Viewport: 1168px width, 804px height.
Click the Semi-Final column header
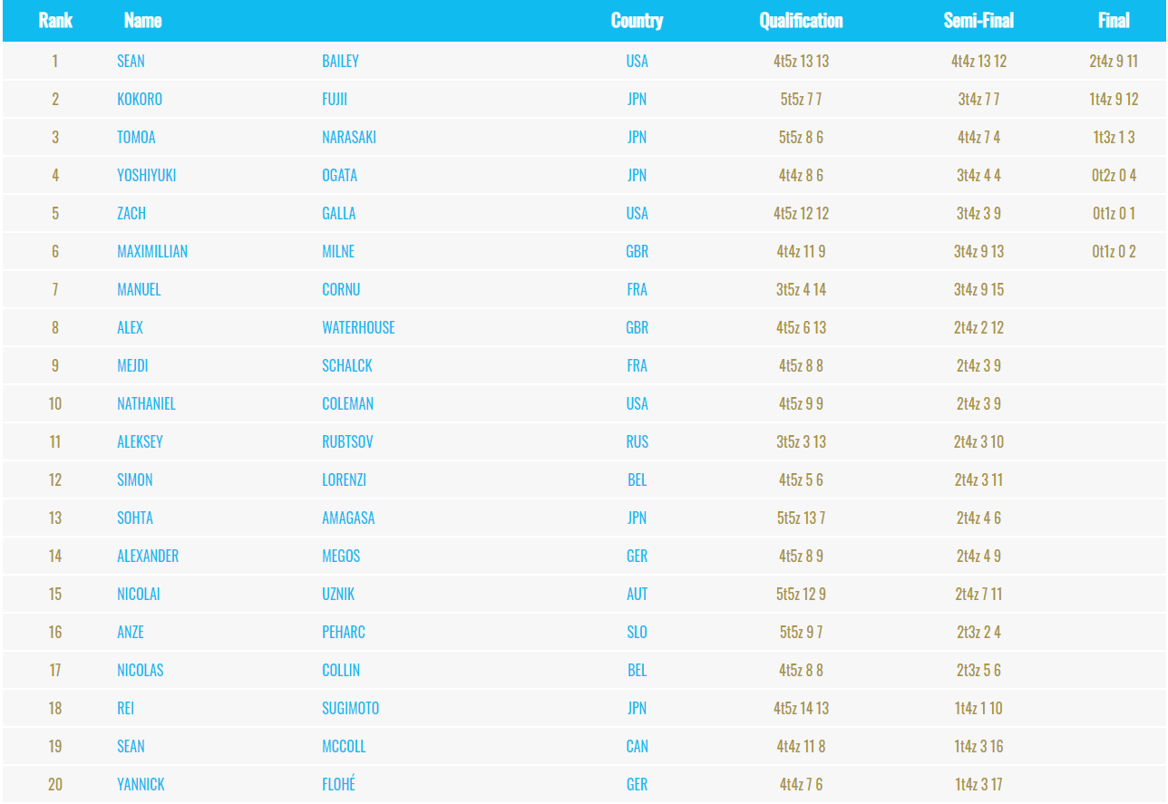[x=978, y=20]
